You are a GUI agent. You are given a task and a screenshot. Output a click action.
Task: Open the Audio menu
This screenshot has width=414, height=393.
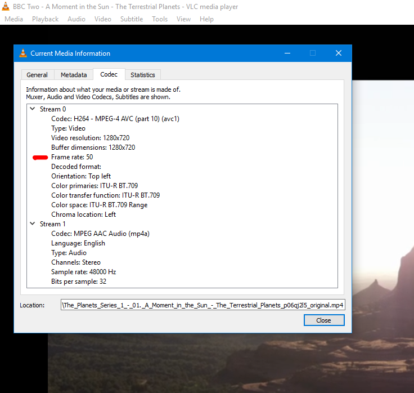click(x=76, y=19)
